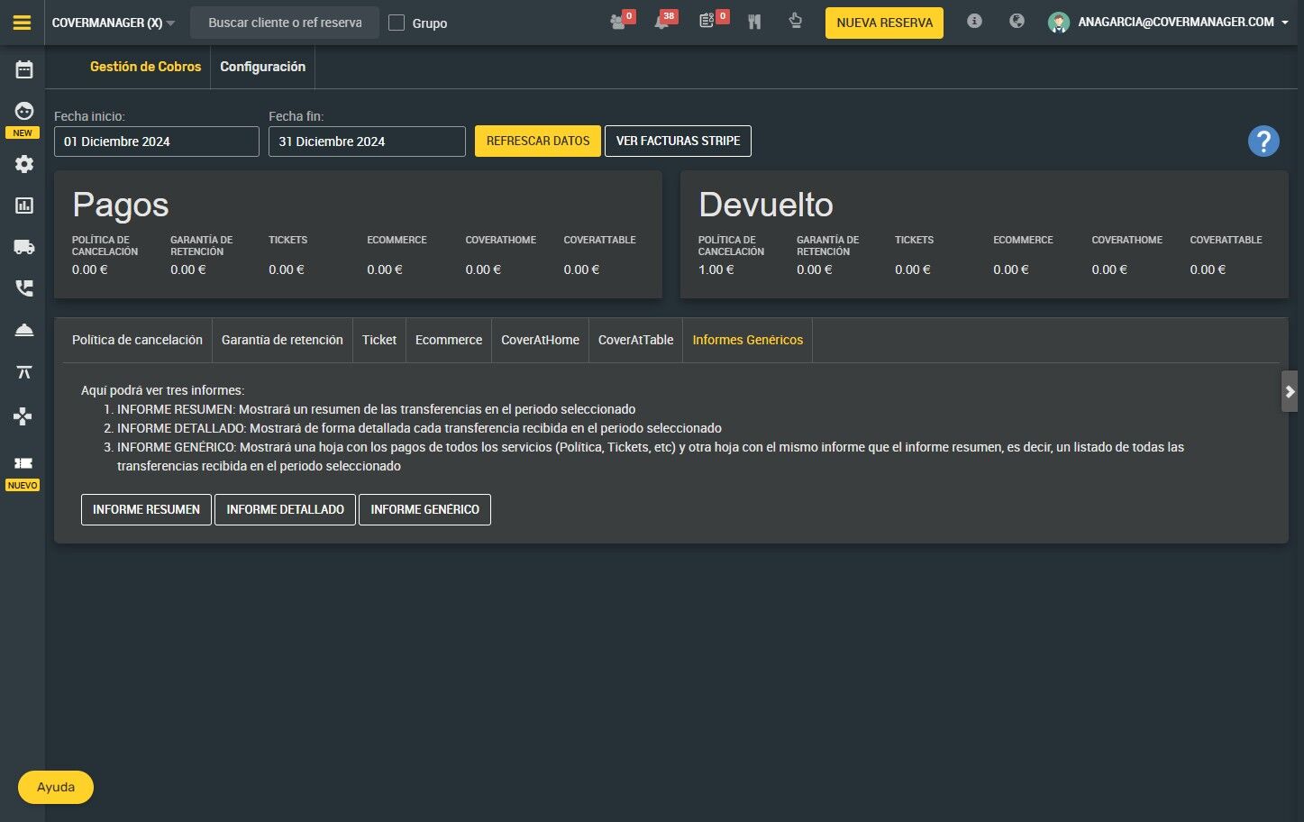Open the statistics chart sidebar icon
The width and height of the screenshot is (1304, 822).
click(24, 205)
